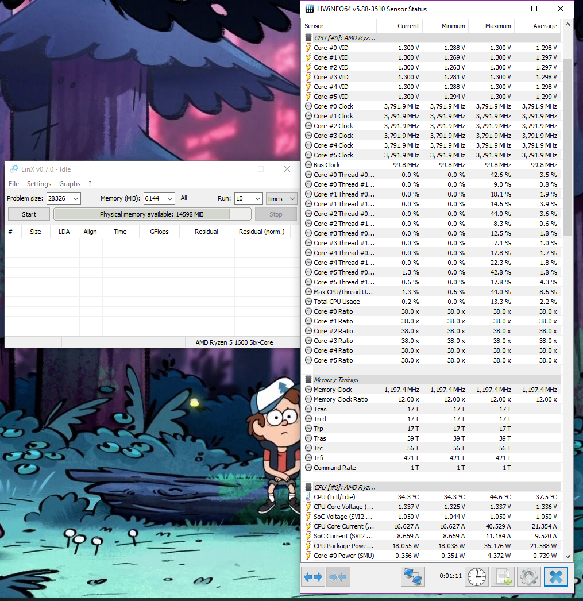Click the Residual (norm.) column header
Image resolution: width=583 pixels, height=601 pixels.
262,232
